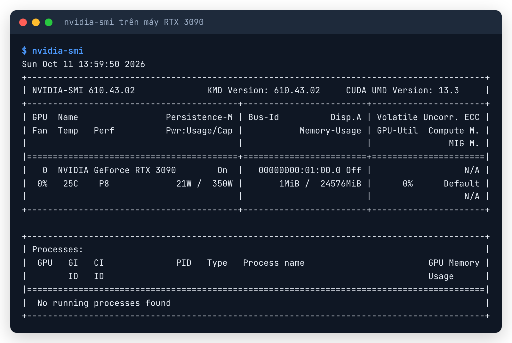Click the 'Disp.A' column header
Image resolution: width=512 pixels, height=343 pixels.
[x=346, y=117]
